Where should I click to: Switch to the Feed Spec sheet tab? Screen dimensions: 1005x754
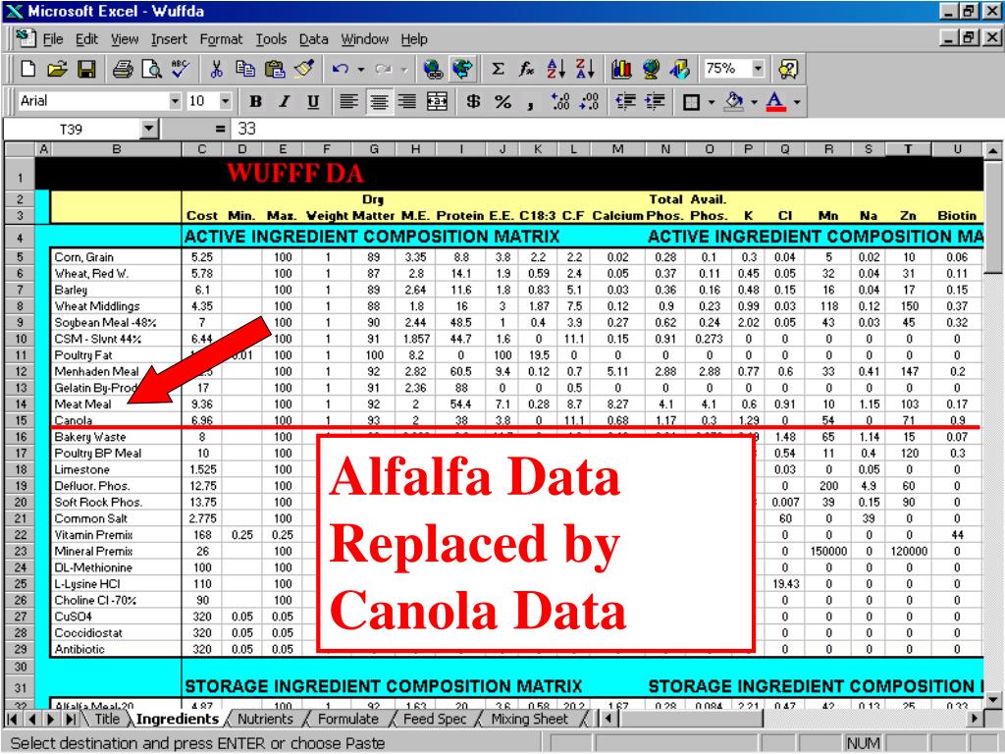point(435,720)
